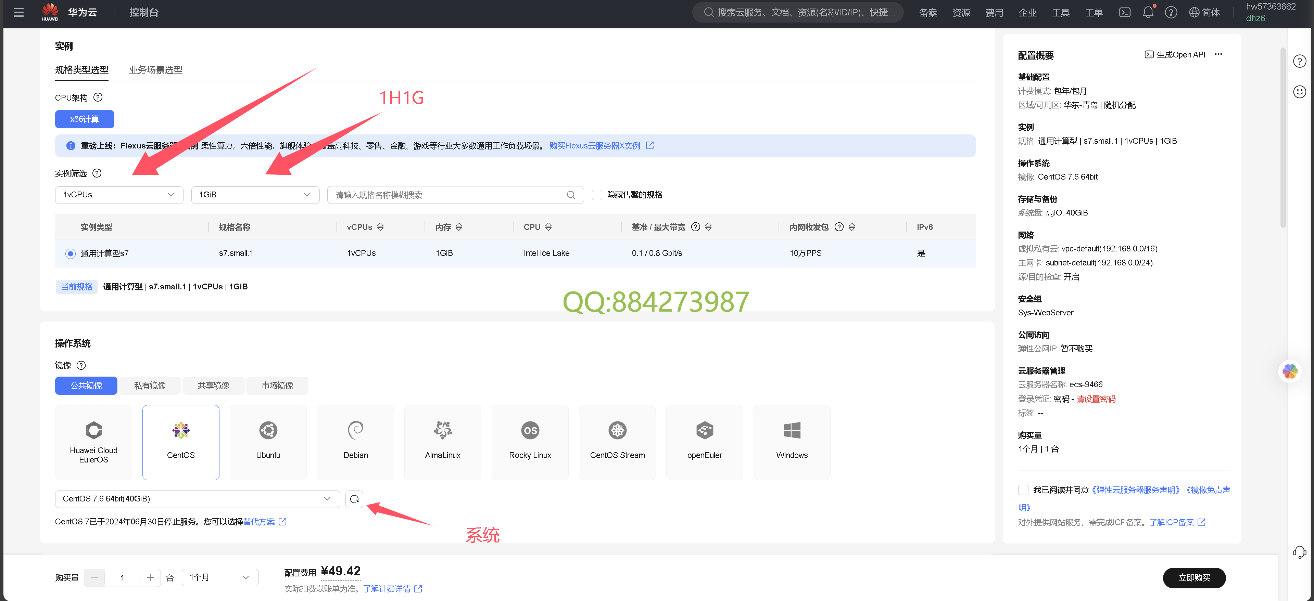Select the Windows image card
The height and width of the screenshot is (601, 1314).
(x=792, y=442)
